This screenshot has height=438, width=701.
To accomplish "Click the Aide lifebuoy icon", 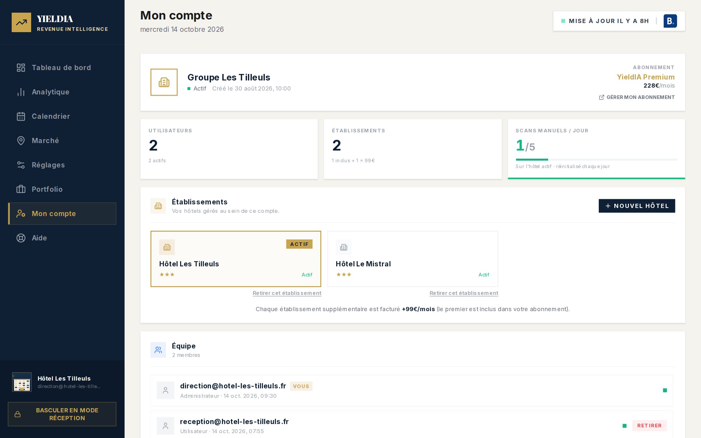I will tap(21, 238).
